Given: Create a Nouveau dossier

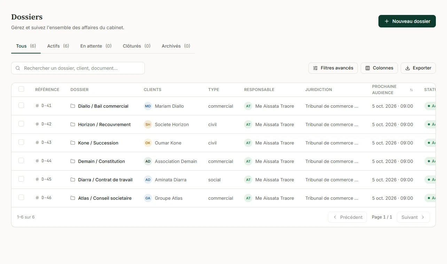Looking at the screenshot, I should (407, 21).
